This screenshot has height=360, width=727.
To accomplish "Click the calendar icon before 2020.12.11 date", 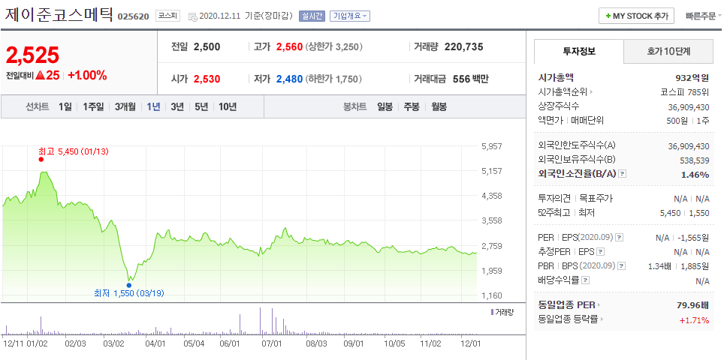I will (x=193, y=16).
